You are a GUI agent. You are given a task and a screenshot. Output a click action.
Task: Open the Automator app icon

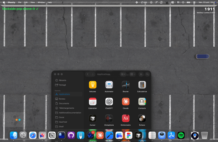109,85
